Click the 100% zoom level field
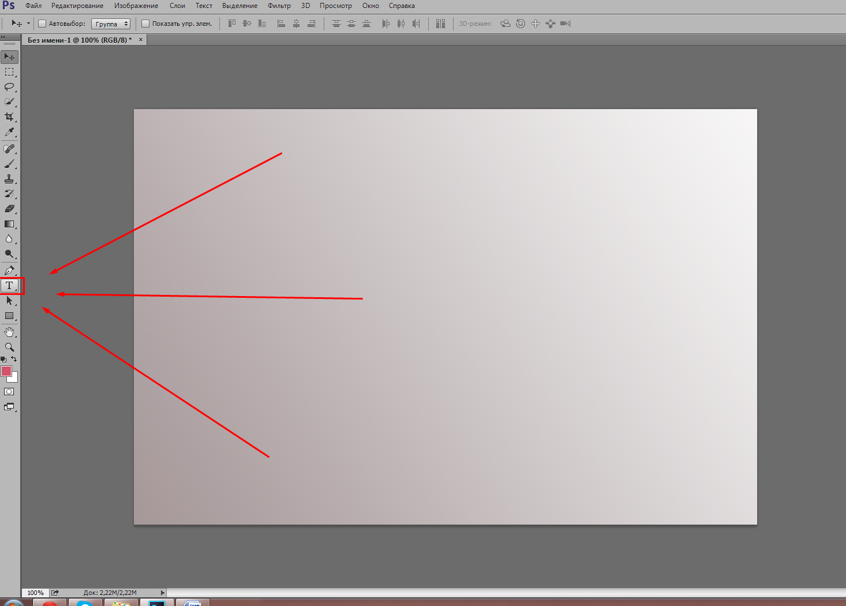846x606 pixels. point(35,593)
